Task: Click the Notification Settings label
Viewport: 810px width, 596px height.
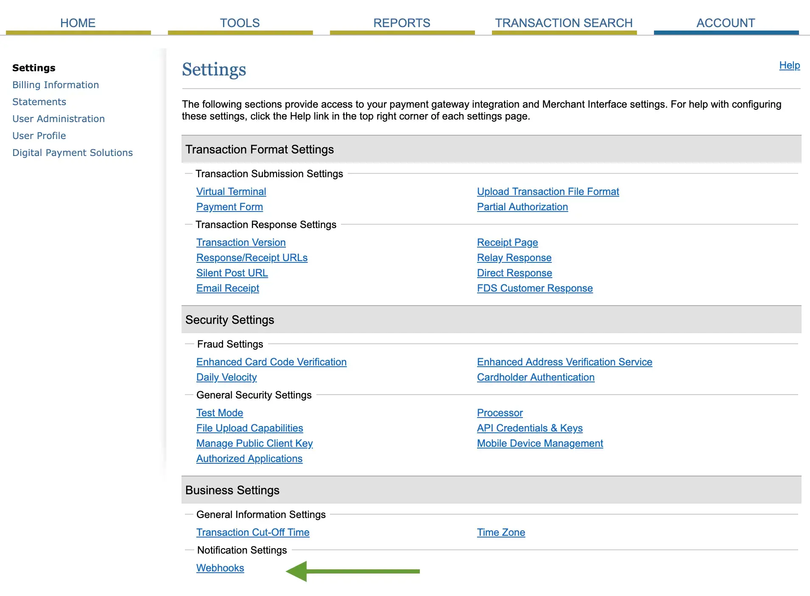Action: pos(242,550)
